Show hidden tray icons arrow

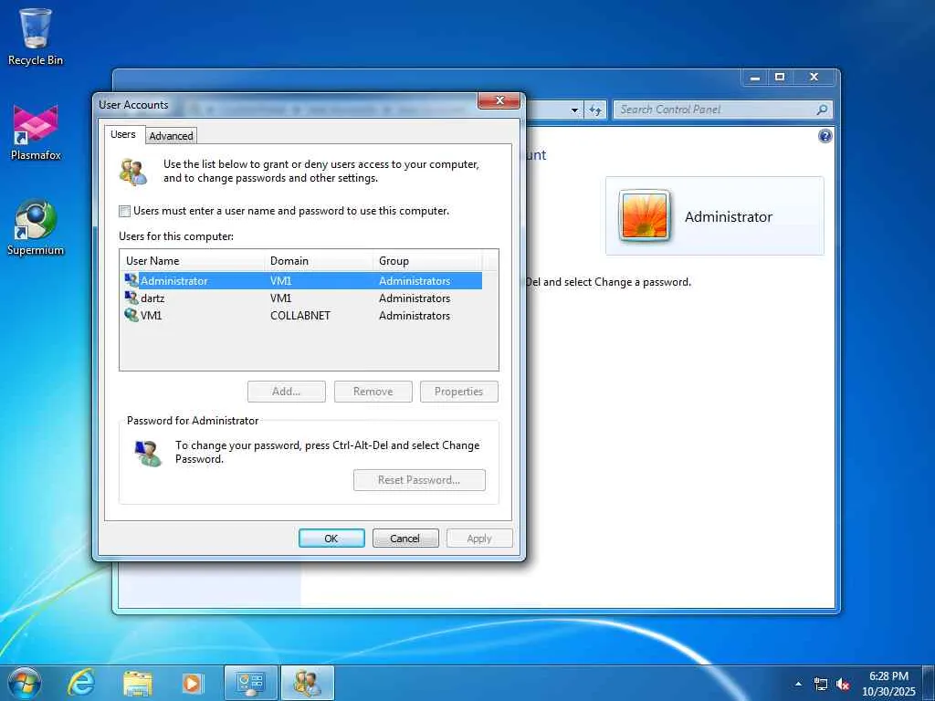(798, 684)
